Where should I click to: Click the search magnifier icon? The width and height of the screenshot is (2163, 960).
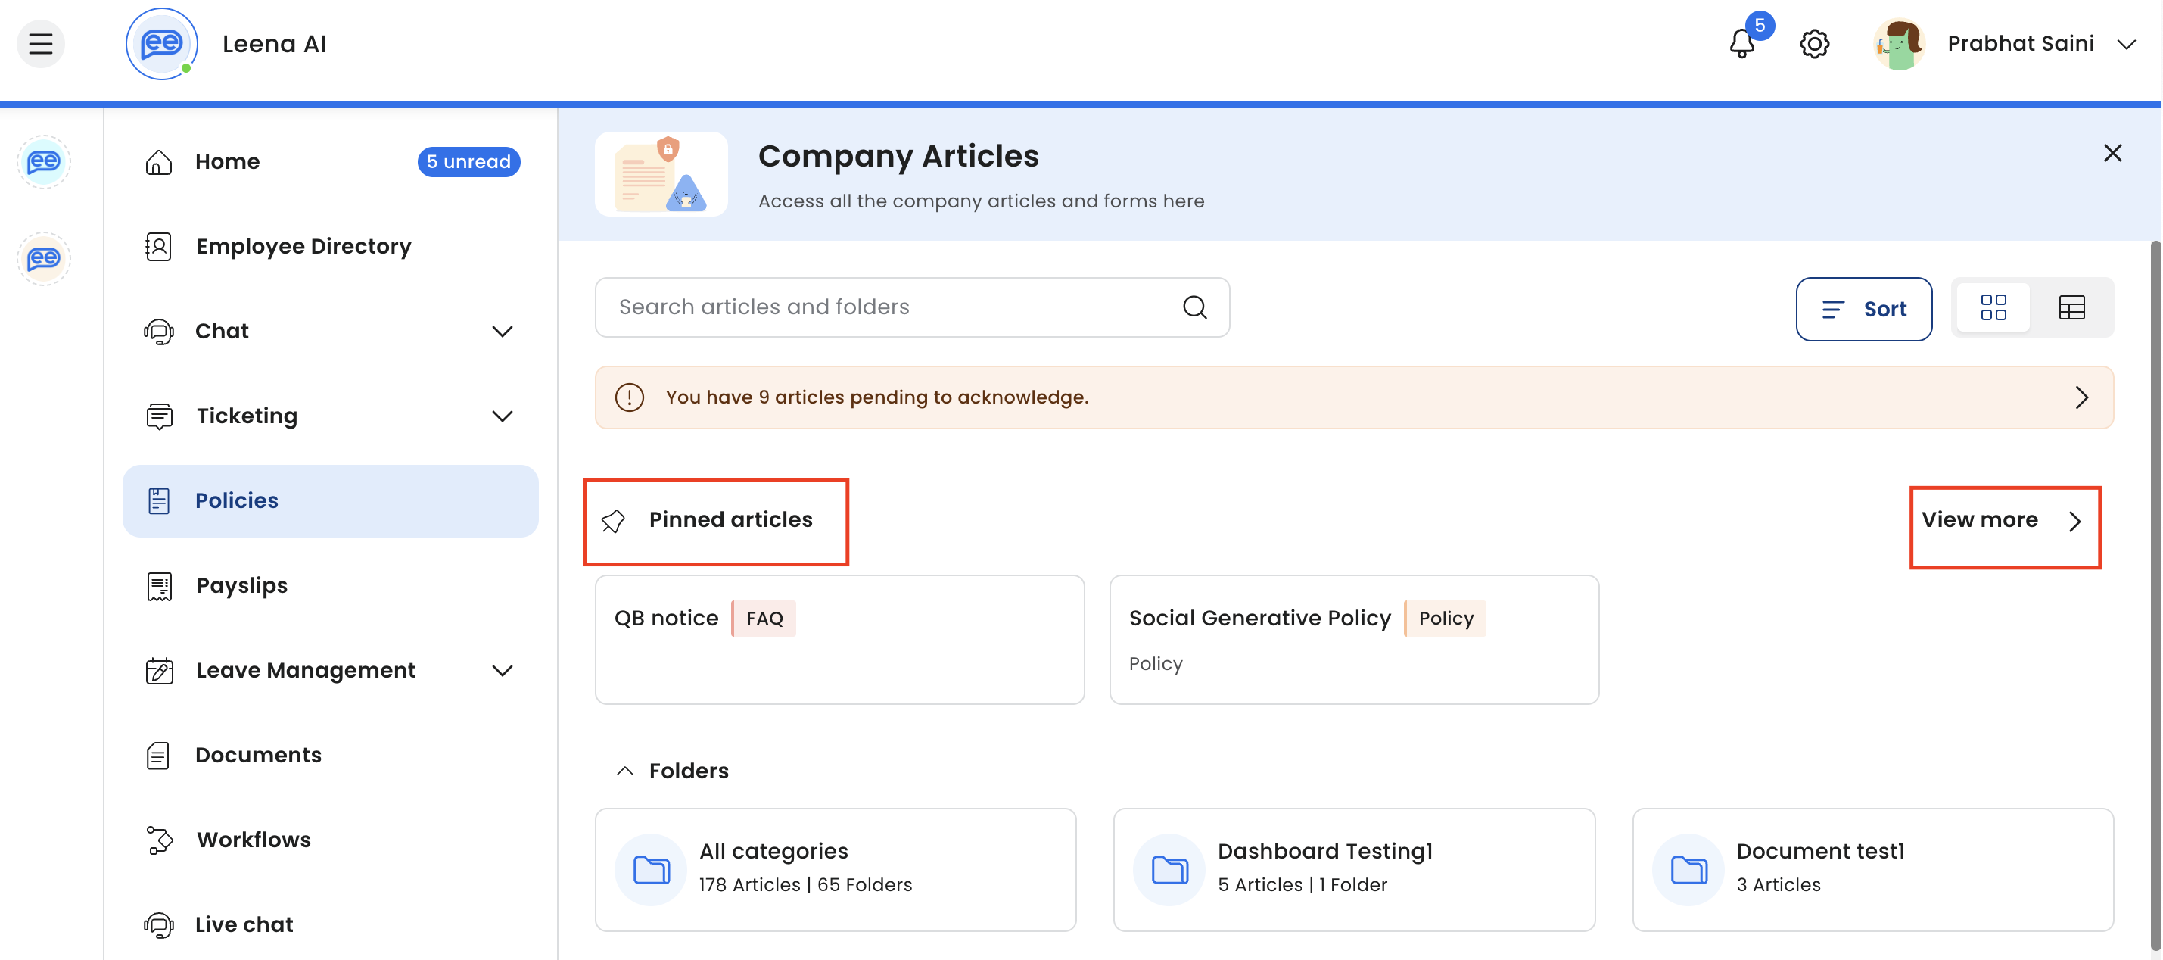[x=1194, y=307]
